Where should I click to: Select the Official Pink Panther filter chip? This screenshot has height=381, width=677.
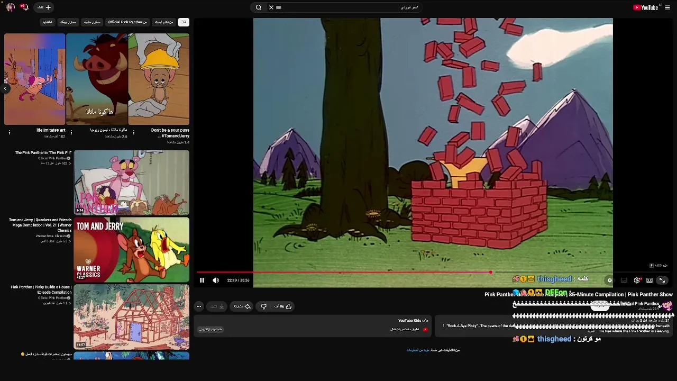point(127,22)
